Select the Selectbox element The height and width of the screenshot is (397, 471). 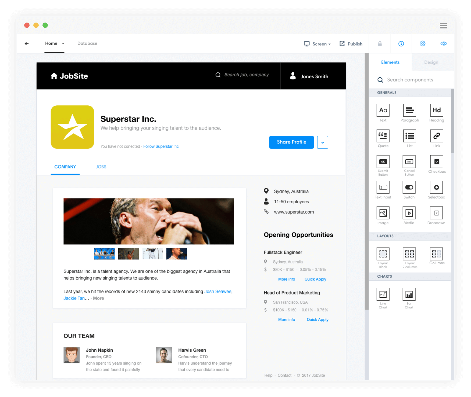(x=436, y=188)
